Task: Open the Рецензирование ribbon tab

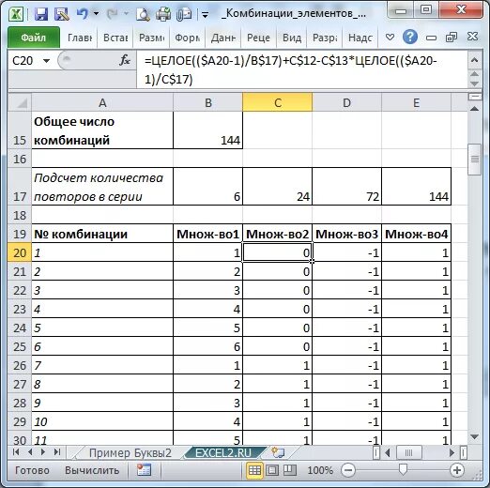Action: tap(258, 38)
